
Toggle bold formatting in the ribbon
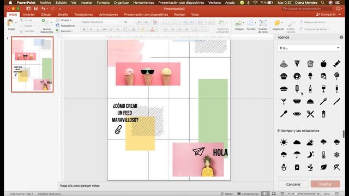84,29
